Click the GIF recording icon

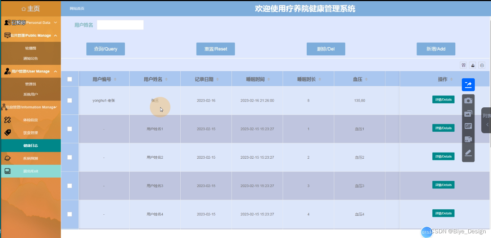pyautogui.click(x=468, y=126)
